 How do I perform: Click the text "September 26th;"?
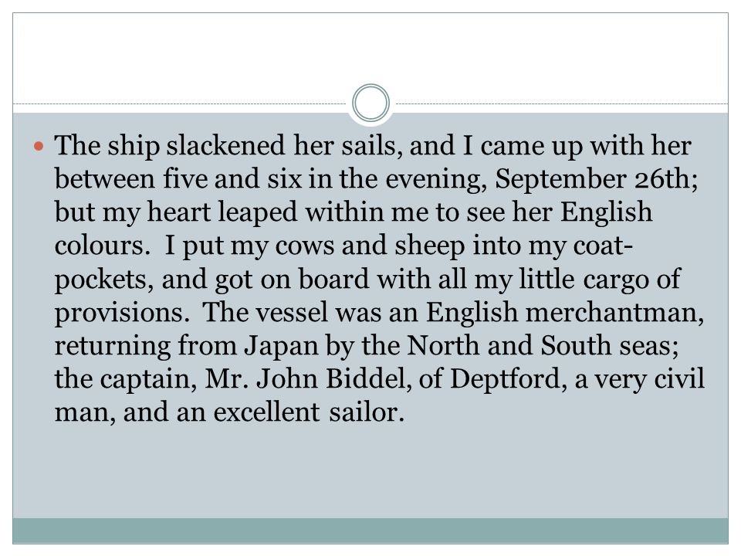pos(597,178)
